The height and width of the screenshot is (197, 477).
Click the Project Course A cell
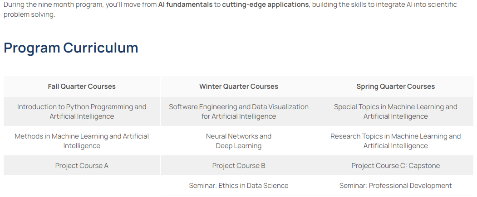coord(82,166)
